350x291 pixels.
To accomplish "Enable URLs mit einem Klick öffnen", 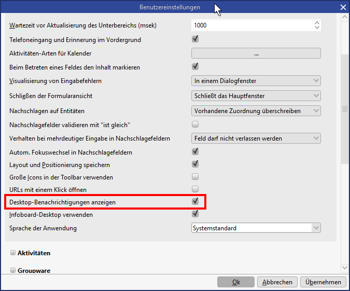I will 195,189.
